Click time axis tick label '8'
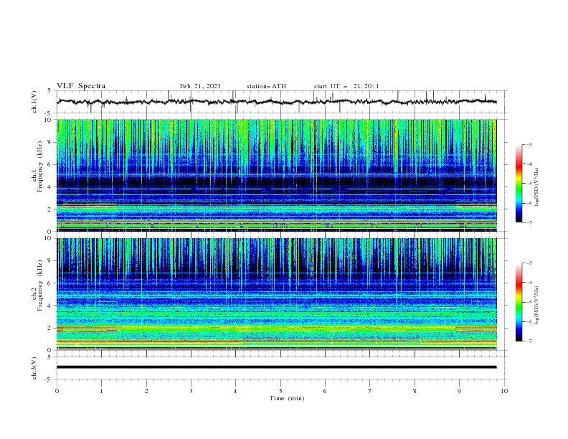The width and height of the screenshot is (568, 439). coord(415,391)
